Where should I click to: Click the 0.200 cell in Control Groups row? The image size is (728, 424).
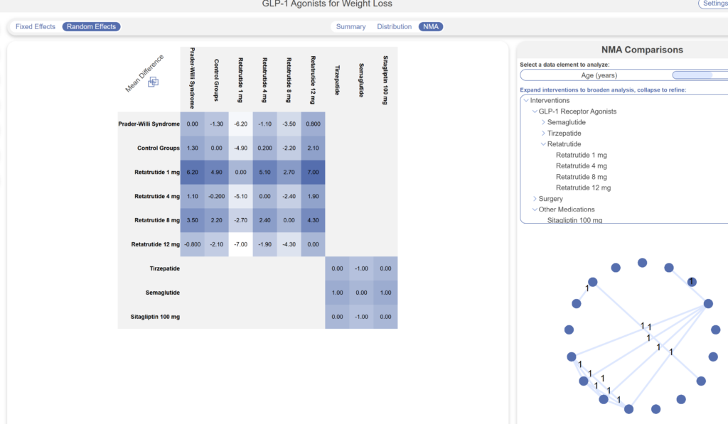[264, 148]
